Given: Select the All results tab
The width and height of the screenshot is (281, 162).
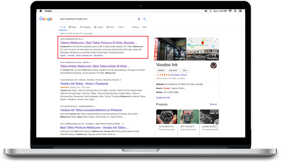Looking at the screenshot, I should [x=63, y=27].
